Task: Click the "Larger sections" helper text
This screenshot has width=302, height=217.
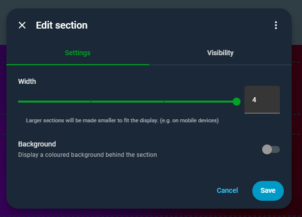Action: coord(122,120)
